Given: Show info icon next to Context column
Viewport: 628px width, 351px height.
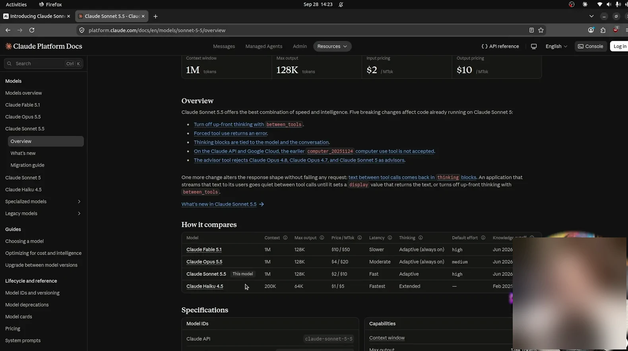Looking at the screenshot, I should pos(285,238).
